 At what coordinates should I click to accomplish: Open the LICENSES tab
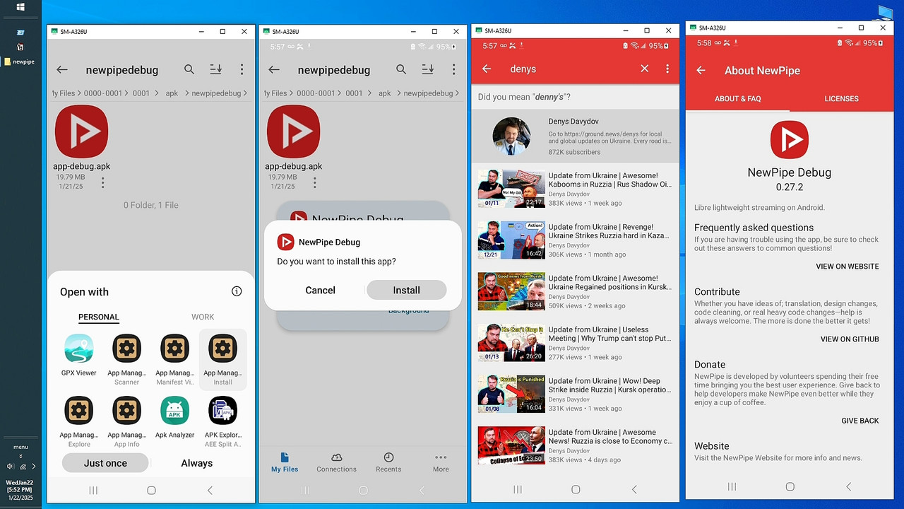(x=841, y=99)
